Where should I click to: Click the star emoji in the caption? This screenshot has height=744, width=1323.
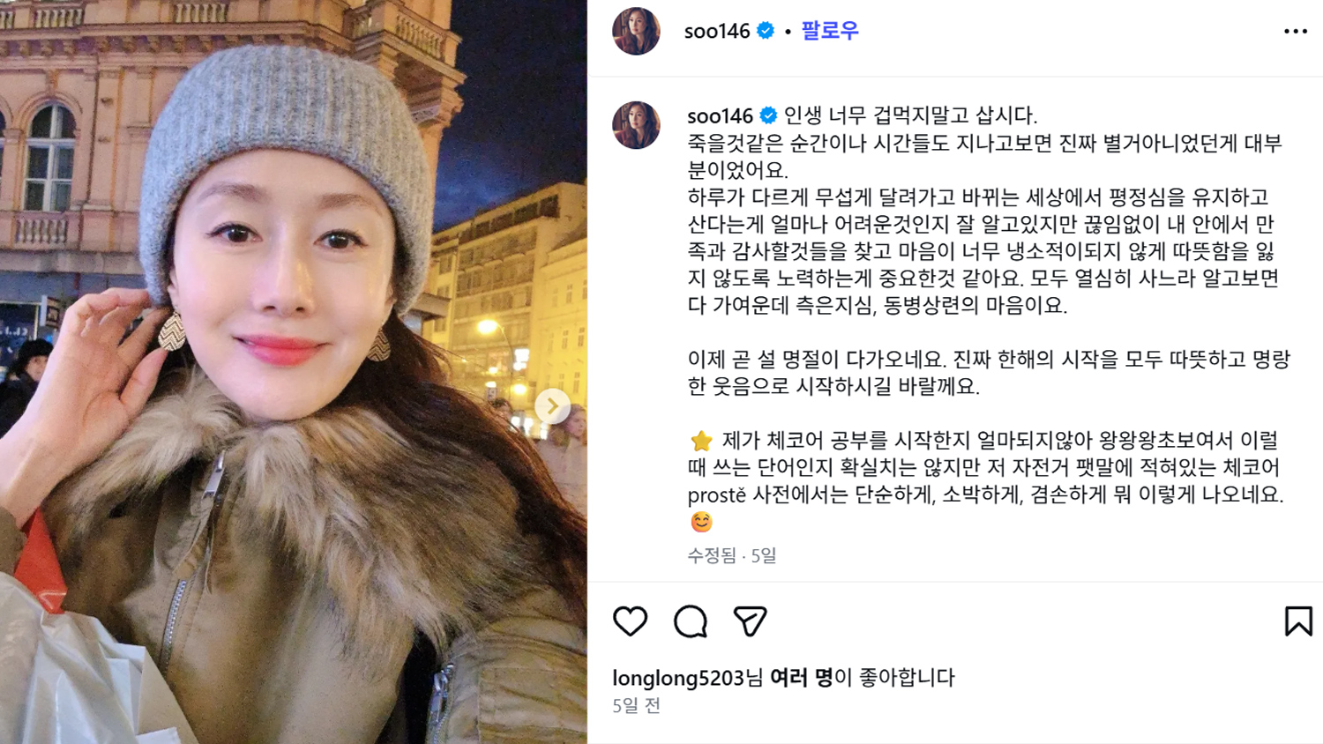701,440
